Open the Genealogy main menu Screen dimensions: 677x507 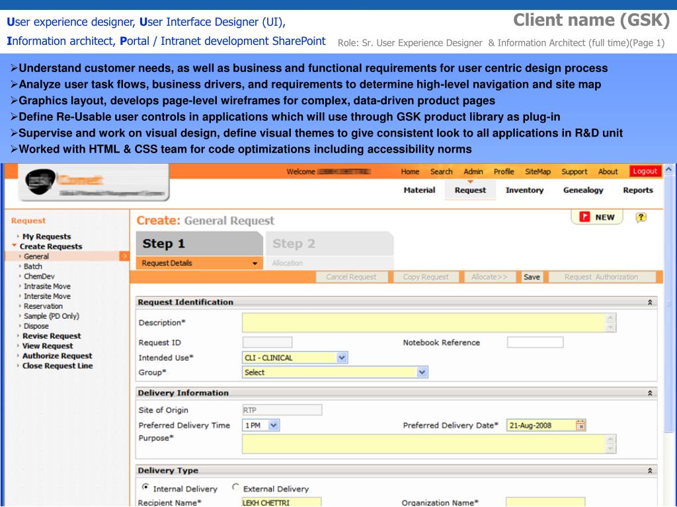pos(583,190)
